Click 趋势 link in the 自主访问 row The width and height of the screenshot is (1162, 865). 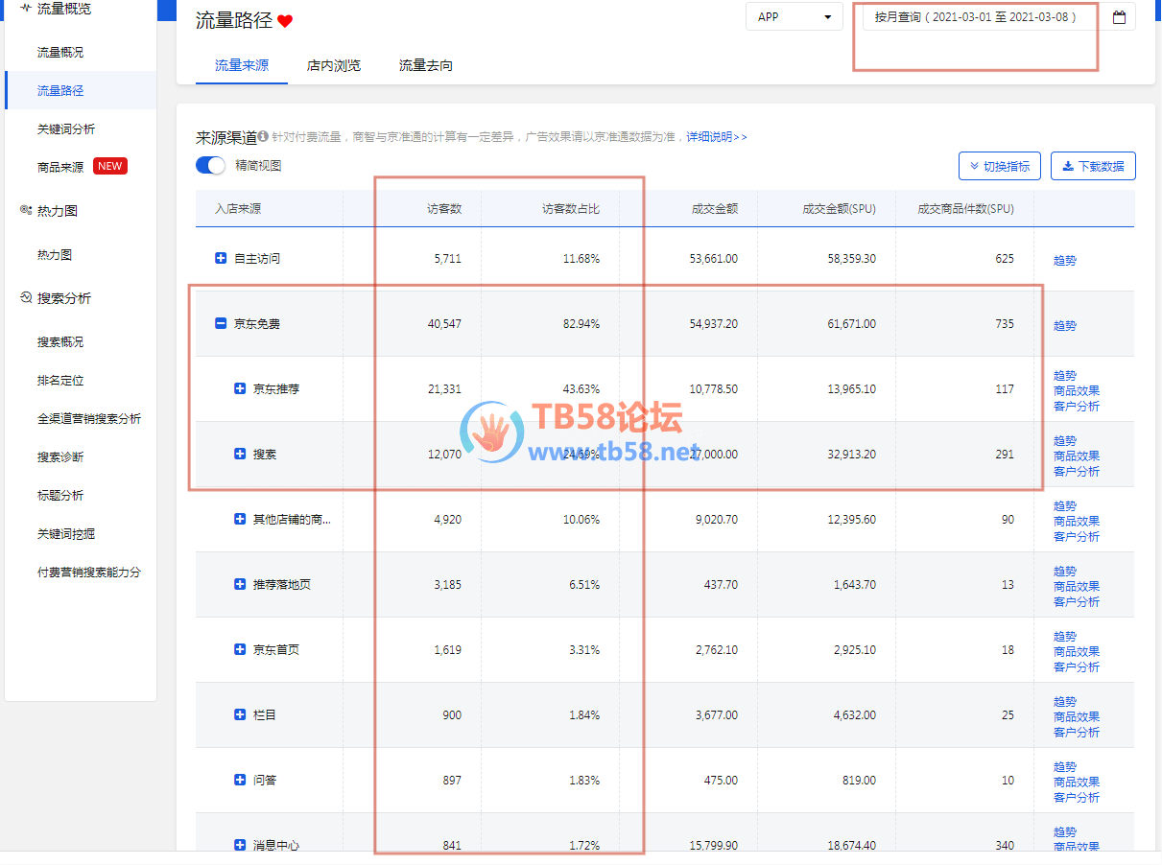[x=1065, y=260]
